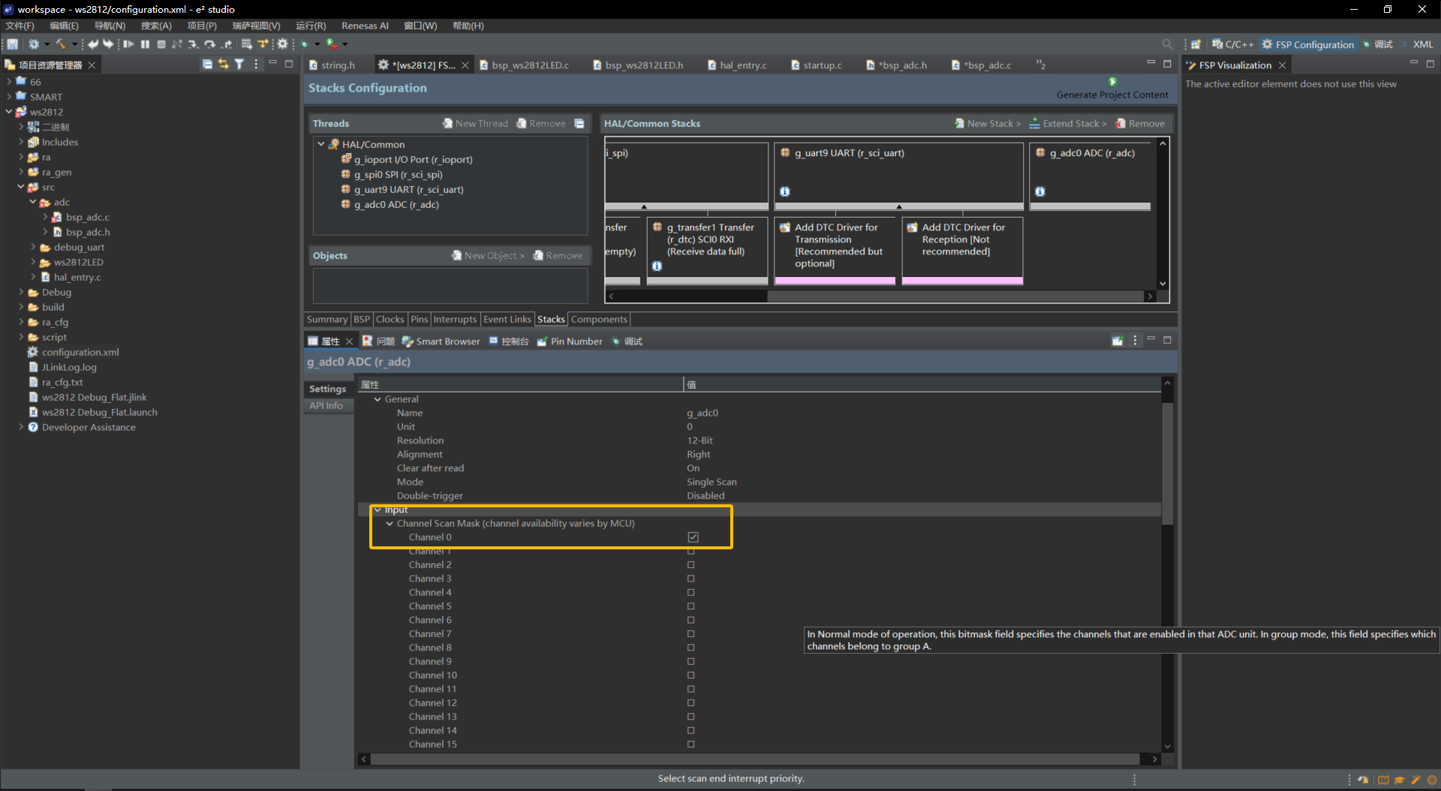This screenshot has width=1441, height=791.
Task: Click Link with Editor icon in explorer
Action: point(223,65)
